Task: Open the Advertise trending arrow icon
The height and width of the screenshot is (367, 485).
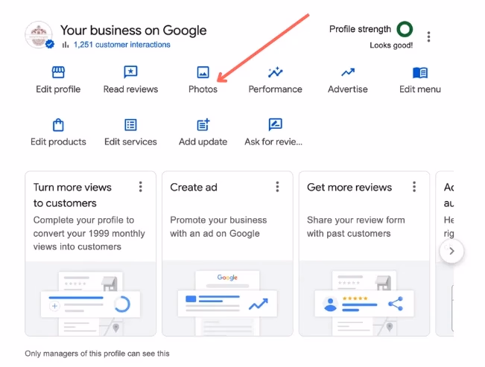Action: (348, 72)
